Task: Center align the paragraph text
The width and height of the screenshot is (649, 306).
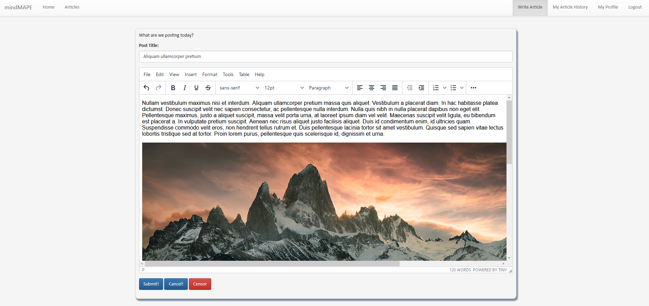Action: [372, 88]
